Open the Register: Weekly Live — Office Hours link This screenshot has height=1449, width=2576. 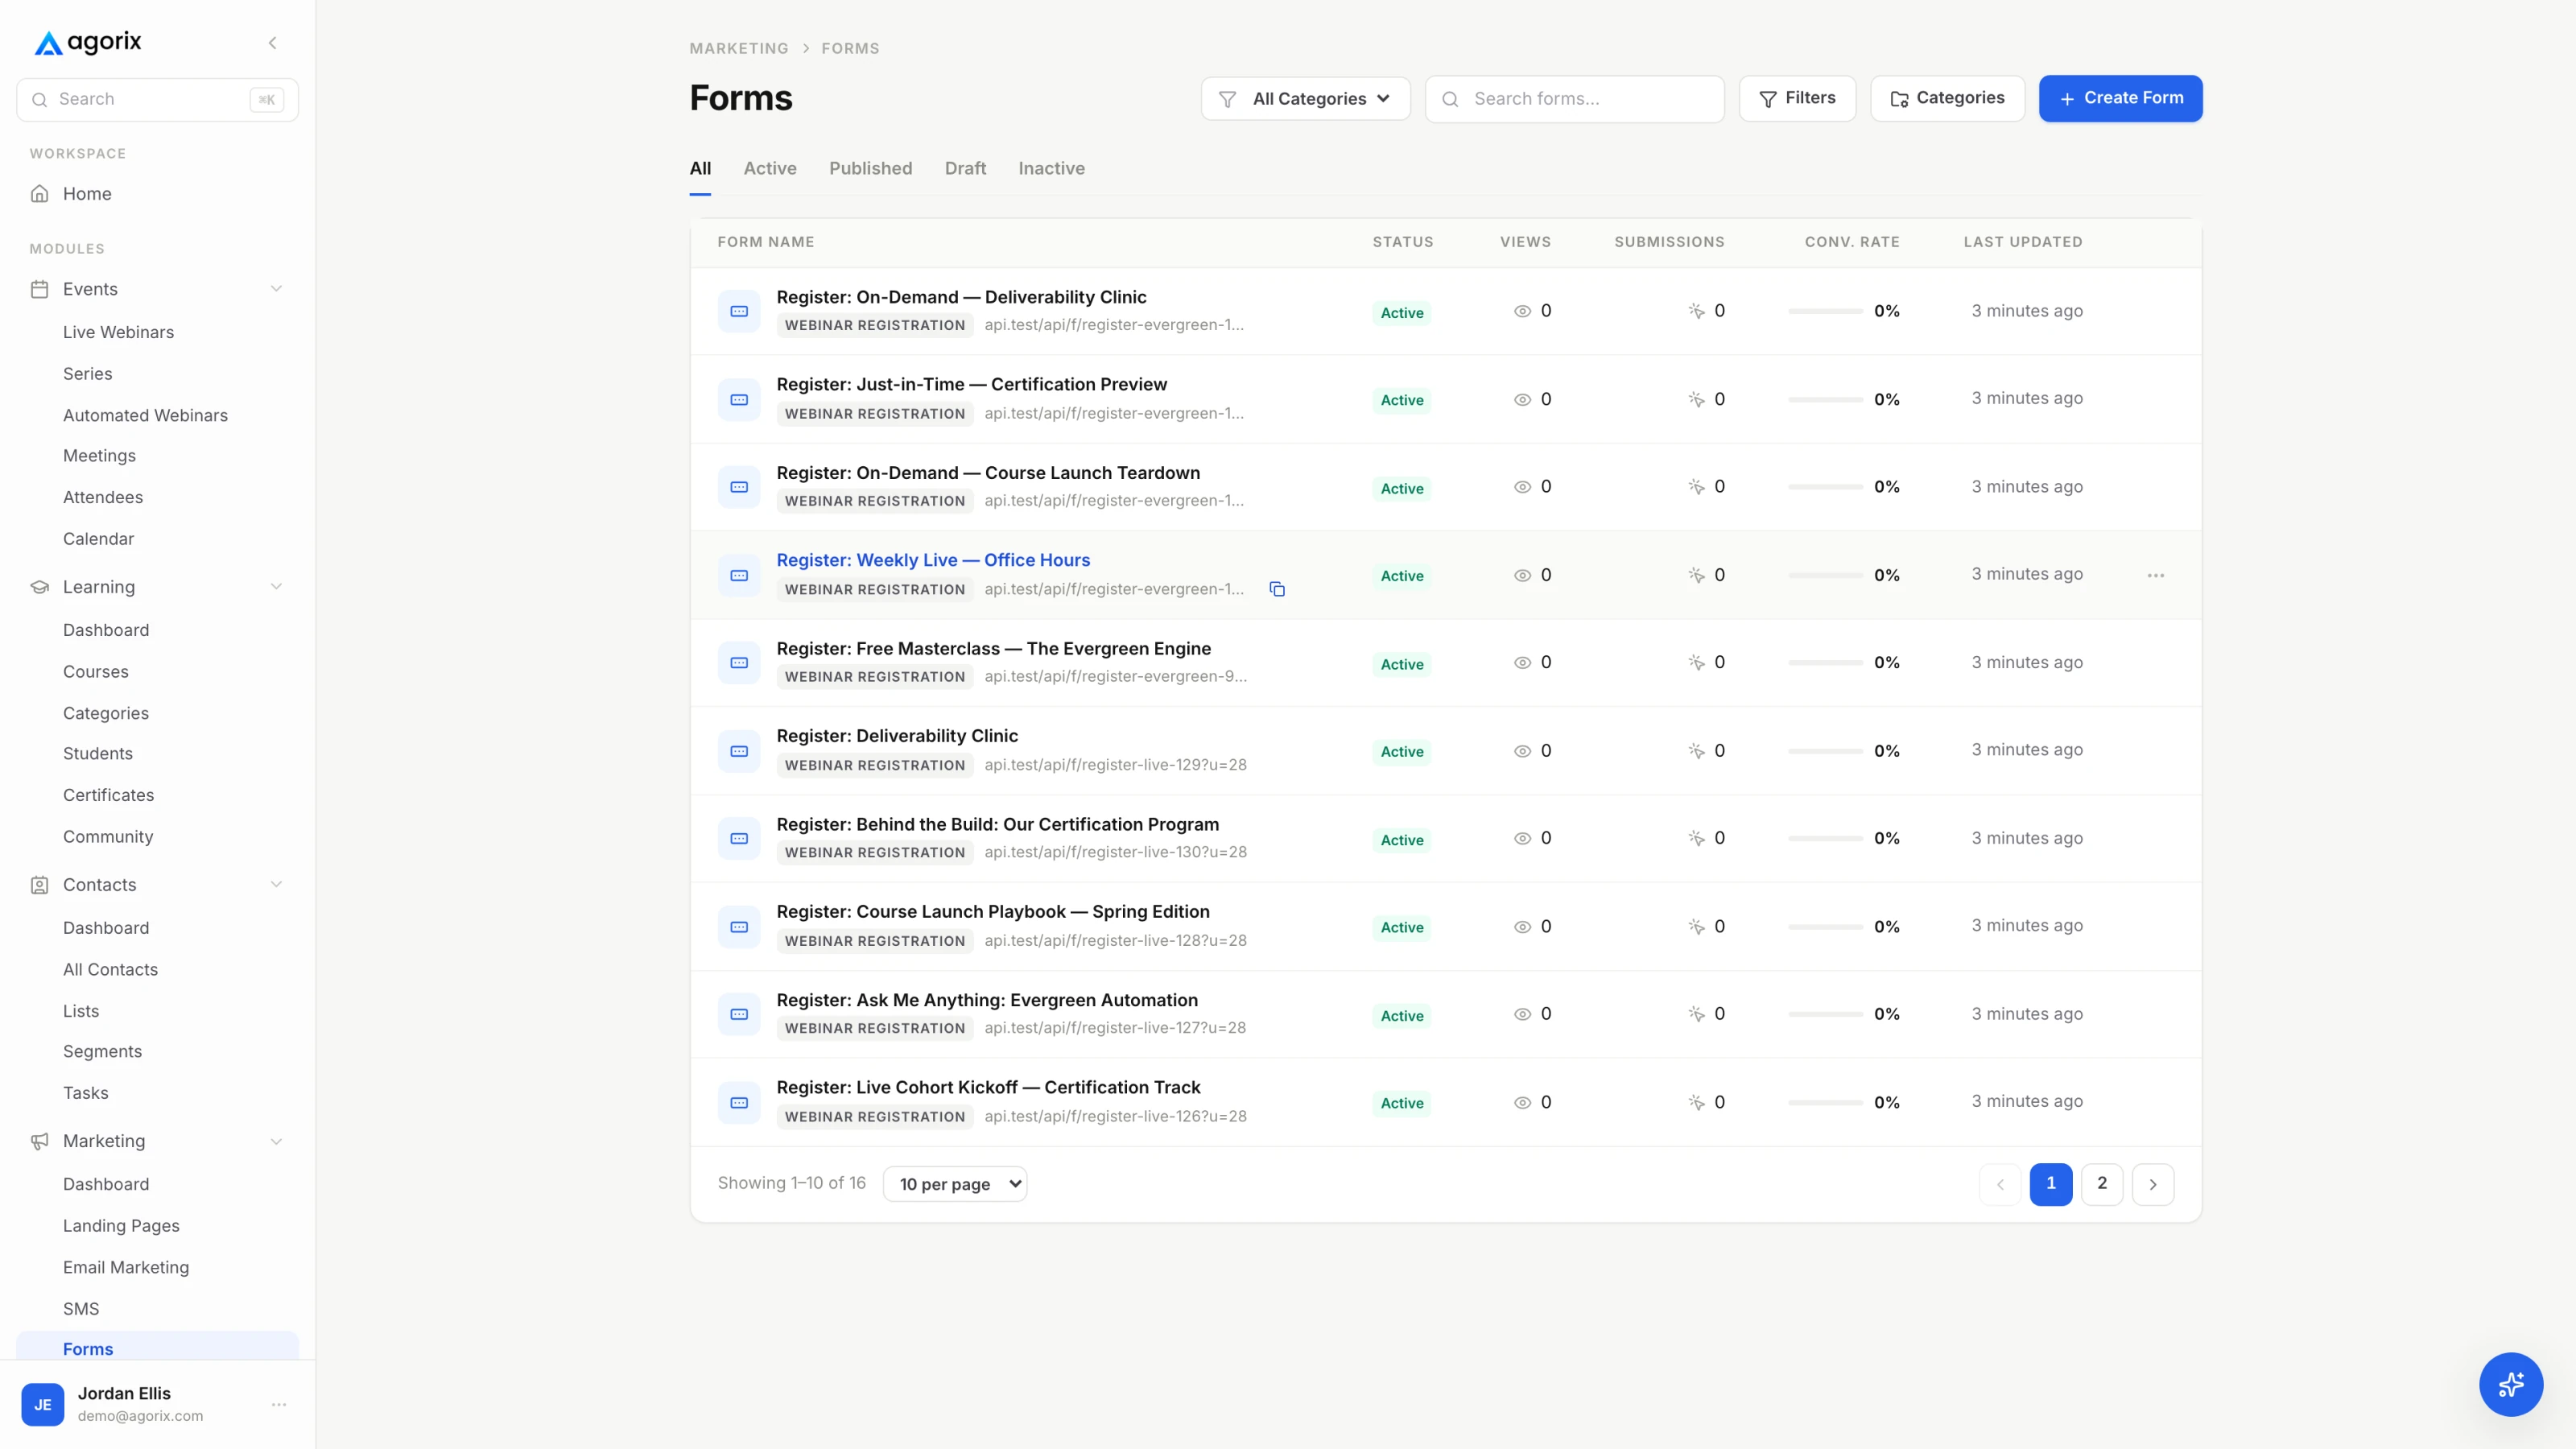[933, 560]
